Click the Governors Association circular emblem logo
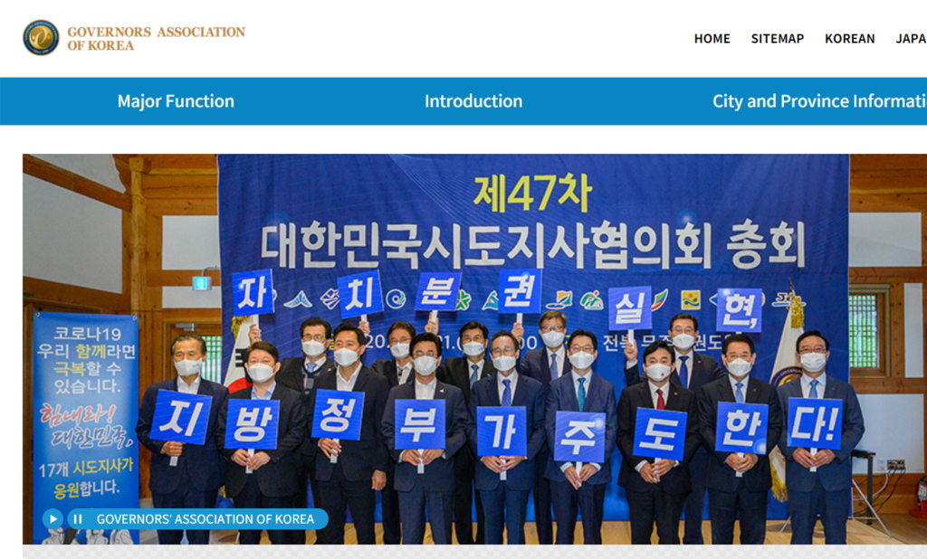This screenshot has width=927, height=559. (x=41, y=38)
